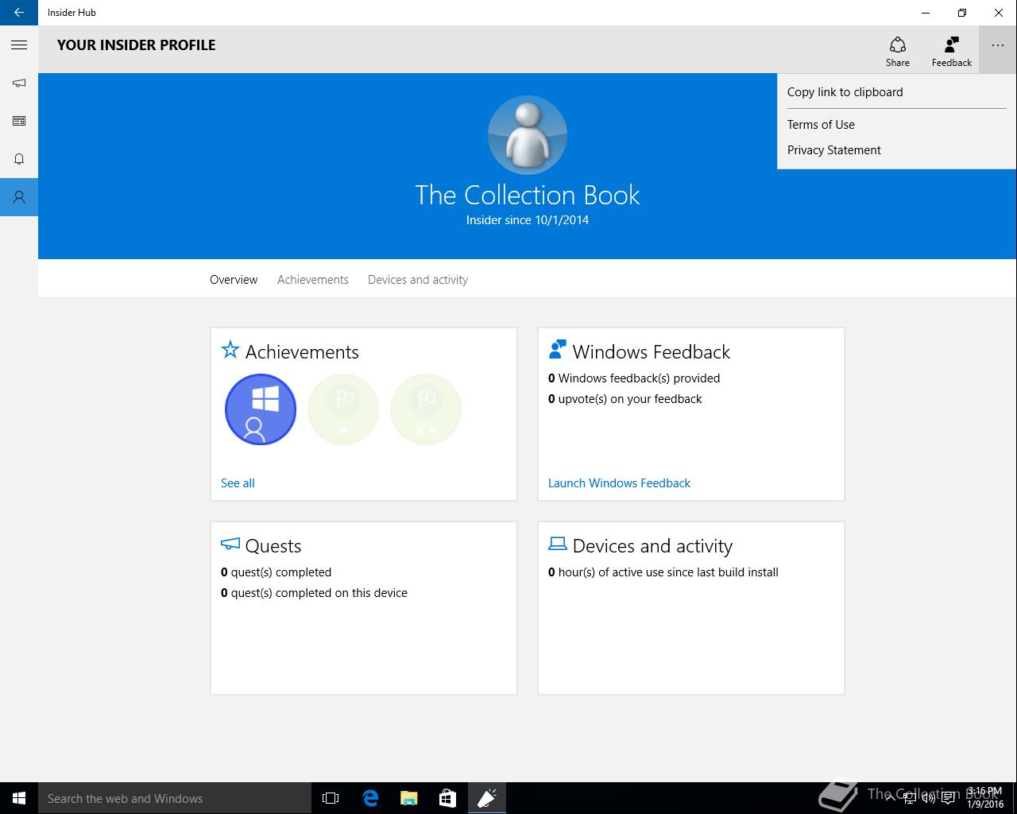Switch to Devices and activity tab
Viewport: 1017px width, 814px height.
[x=418, y=280]
